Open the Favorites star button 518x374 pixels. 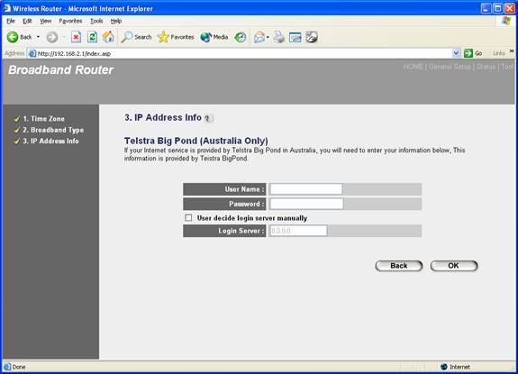point(176,37)
